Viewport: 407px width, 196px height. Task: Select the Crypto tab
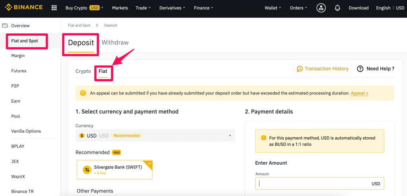(x=83, y=71)
